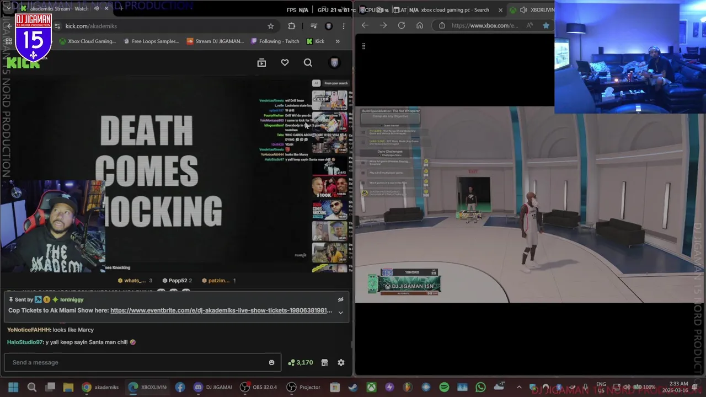
Task: Close the xbox cloud gaming Search tab
Action: click(x=500, y=10)
